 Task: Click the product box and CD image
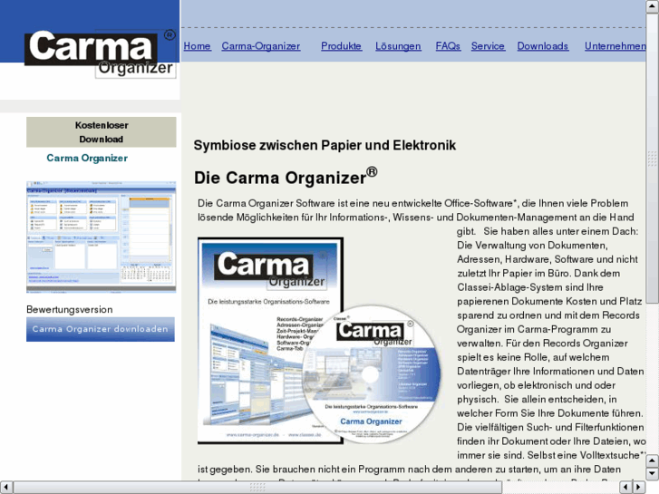point(319,341)
